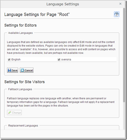127x140 pixels.
Task: Uncheck the svenska language checkbox
Action: [59, 59]
